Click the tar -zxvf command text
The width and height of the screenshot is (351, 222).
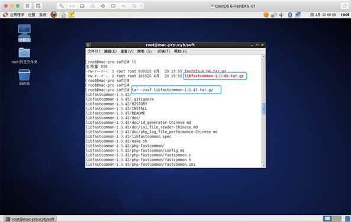(x=172, y=90)
